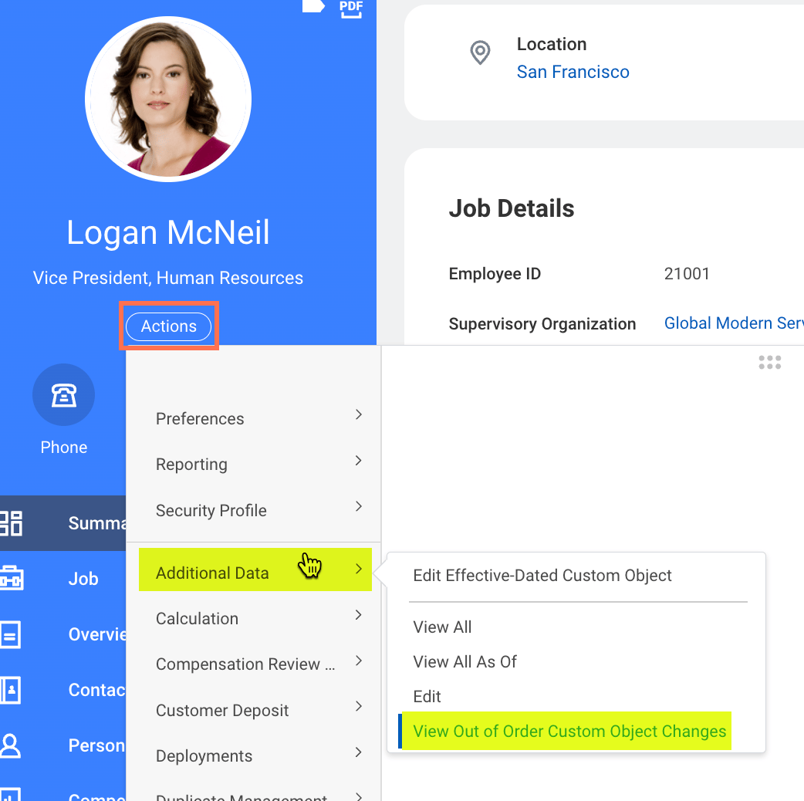804x801 pixels.
Task: Expand Compensation Review submenu chevron
Action: tap(359, 661)
